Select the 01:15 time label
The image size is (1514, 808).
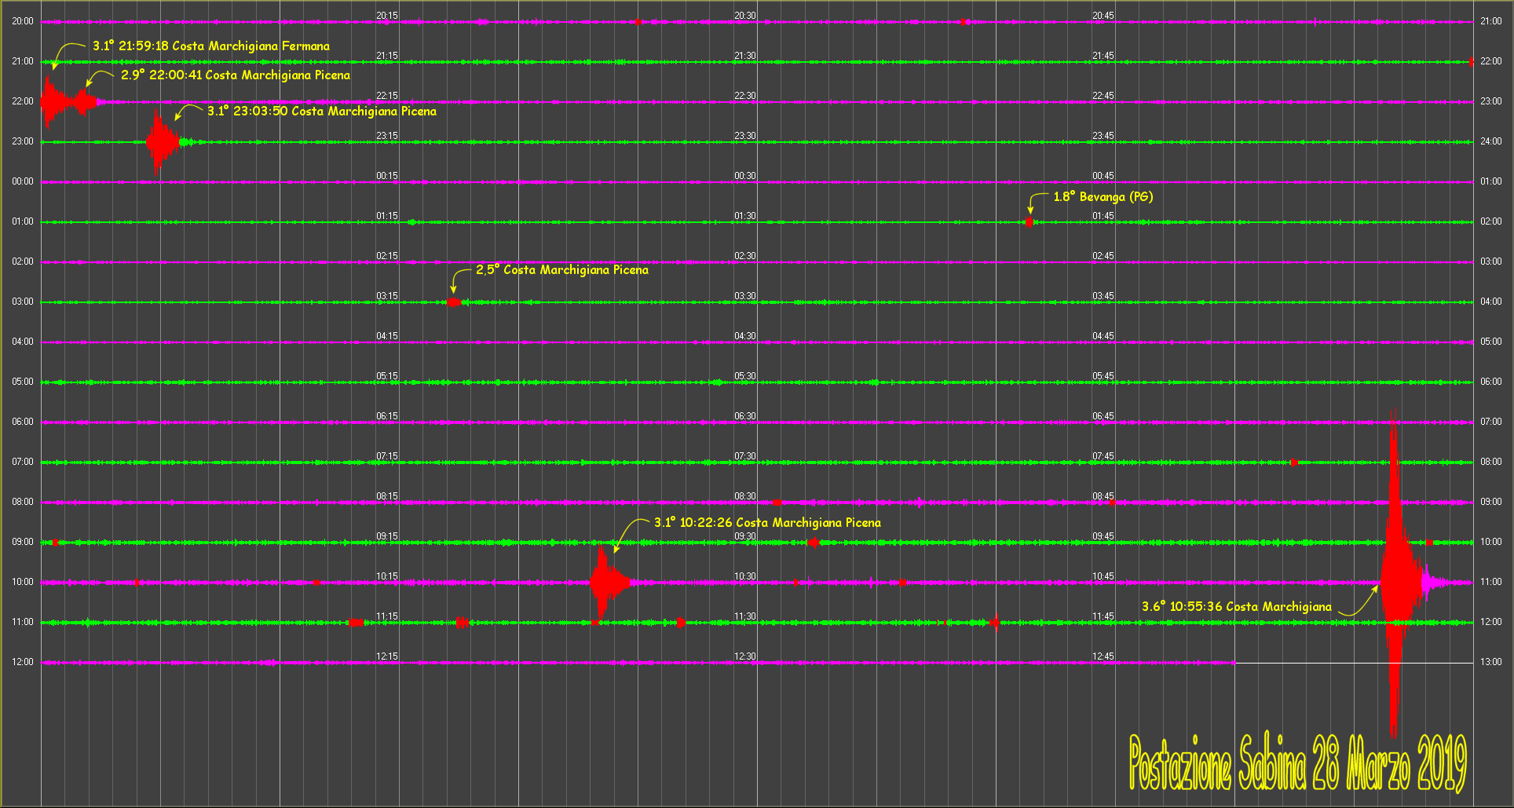click(x=387, y=216)
